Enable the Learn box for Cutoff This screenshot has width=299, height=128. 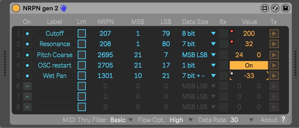(x=82, y=33)
